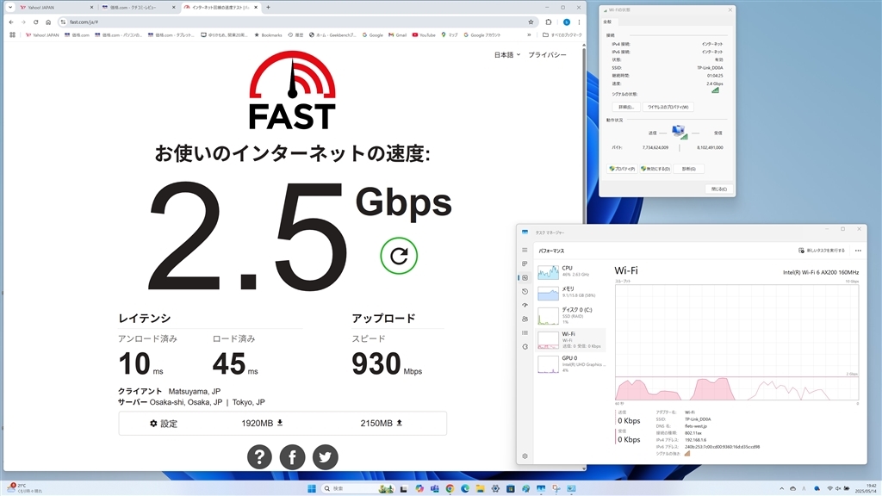
Task: Share results via the Twitter icon
Action: click(325, 457)
